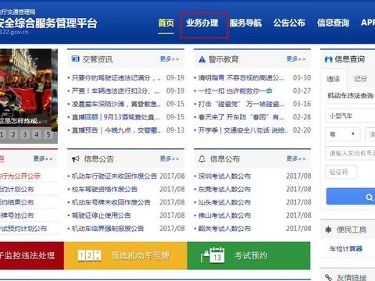This screenshot has width=375, height=281.
Task: Open 更多 link in 信息公布 section
Action: coord(296,158)
